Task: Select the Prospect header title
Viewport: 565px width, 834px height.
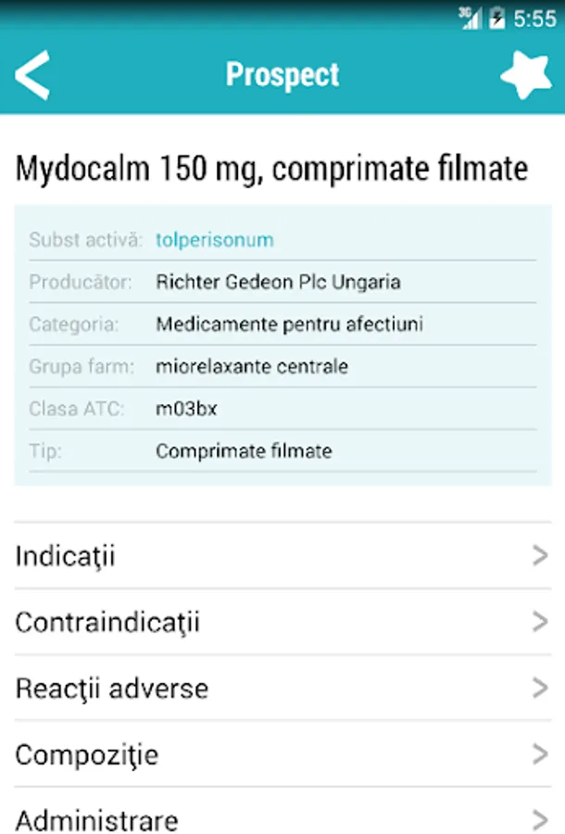Action: coord(282,75)
